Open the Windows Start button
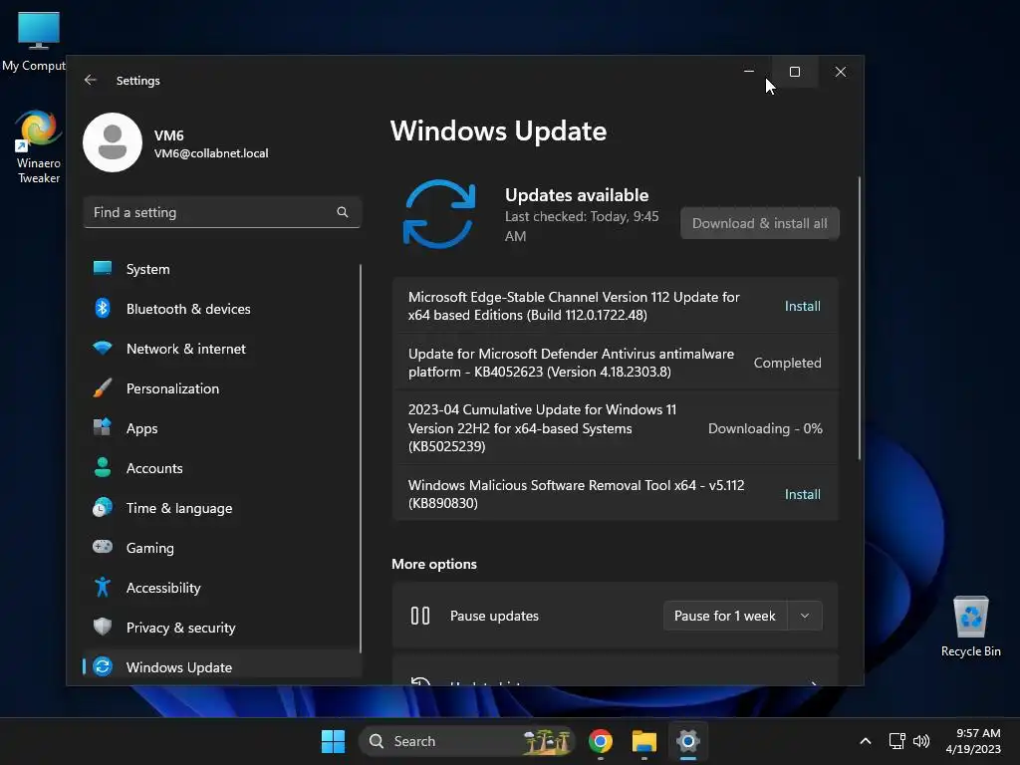Screen dimensions: 1020x765 click(x=333, y=741)
